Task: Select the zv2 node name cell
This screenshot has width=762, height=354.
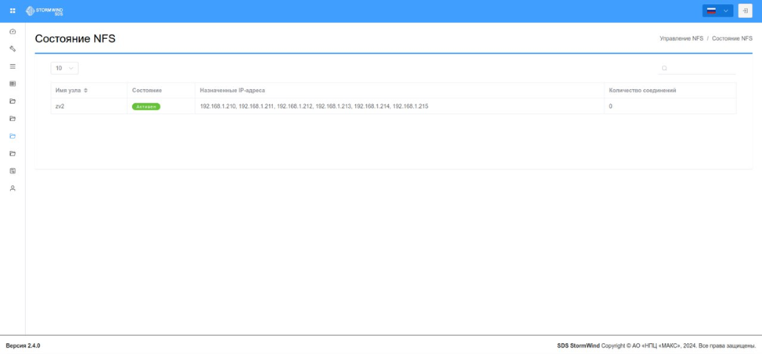Action: (x=89, y=106)
